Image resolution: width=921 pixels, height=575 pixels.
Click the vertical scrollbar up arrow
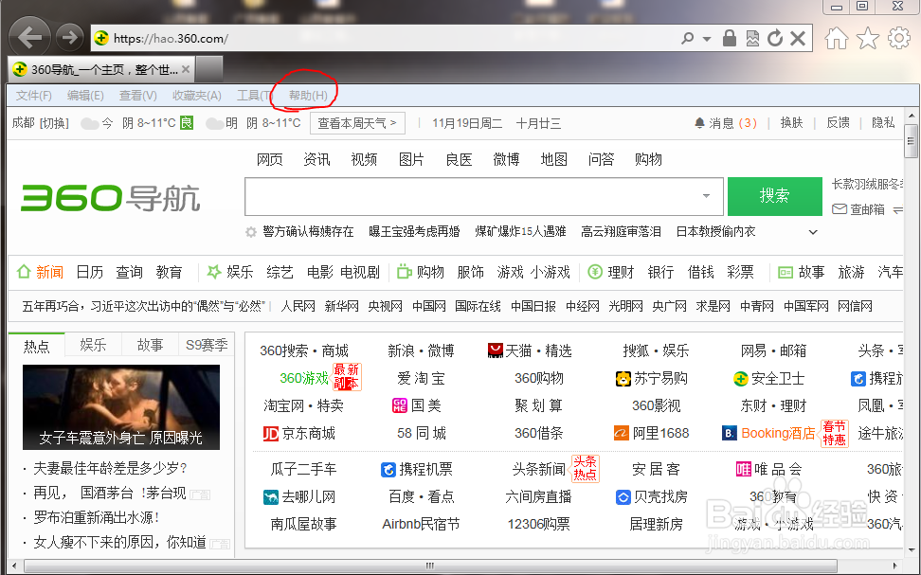911,116
